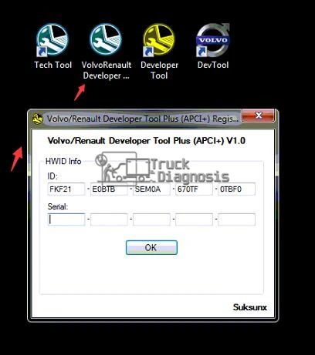Focus the first Serial input box
Viewport: 315px width, 355px height.
coord(66,219)
